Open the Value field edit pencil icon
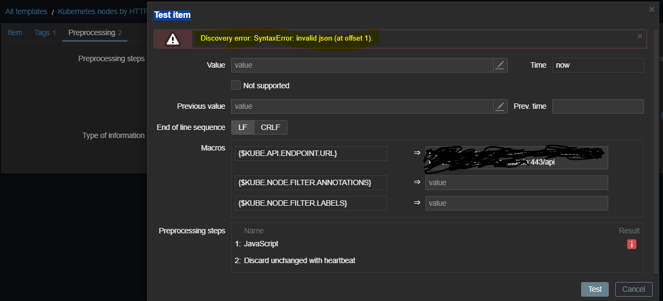This screenshot has width=663, height=301. pyautogui.click(x=500, y=65)
